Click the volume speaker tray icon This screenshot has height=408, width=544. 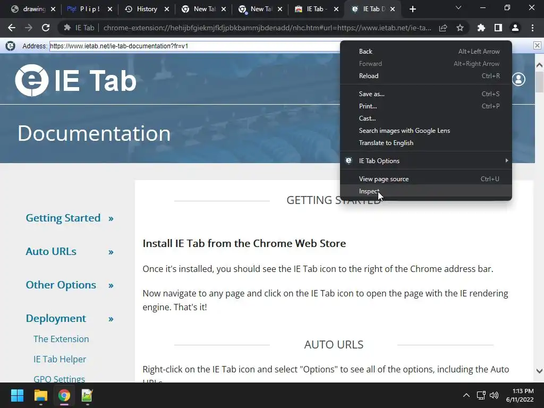(x=494, y=395)
